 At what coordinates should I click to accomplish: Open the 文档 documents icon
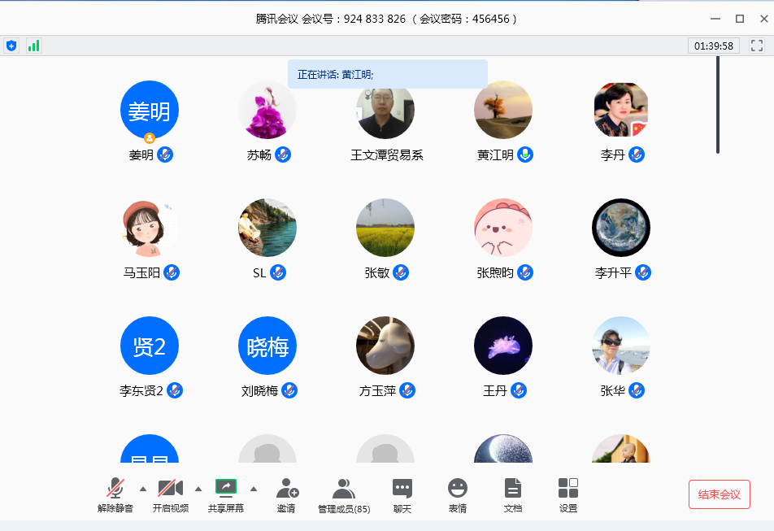click(513, 495)
